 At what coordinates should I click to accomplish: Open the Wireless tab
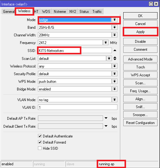[x=24, y=11]
